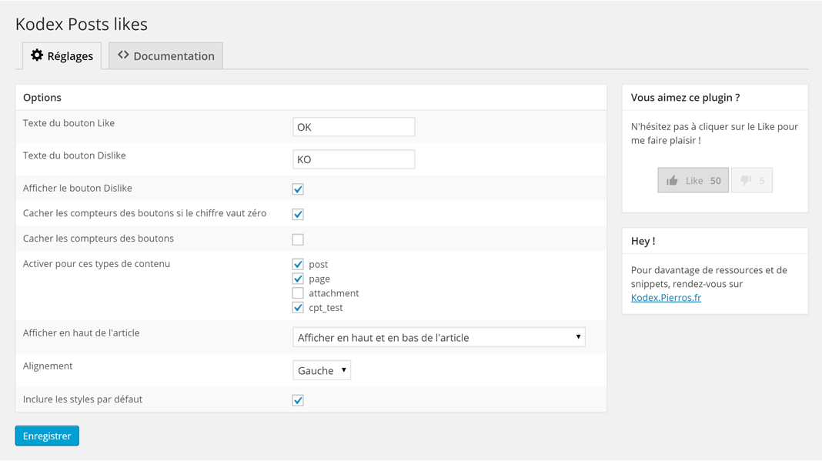The image size is (822, 461).
Task: Focus the Dislike text field containing KO
Action: (353, 159)
